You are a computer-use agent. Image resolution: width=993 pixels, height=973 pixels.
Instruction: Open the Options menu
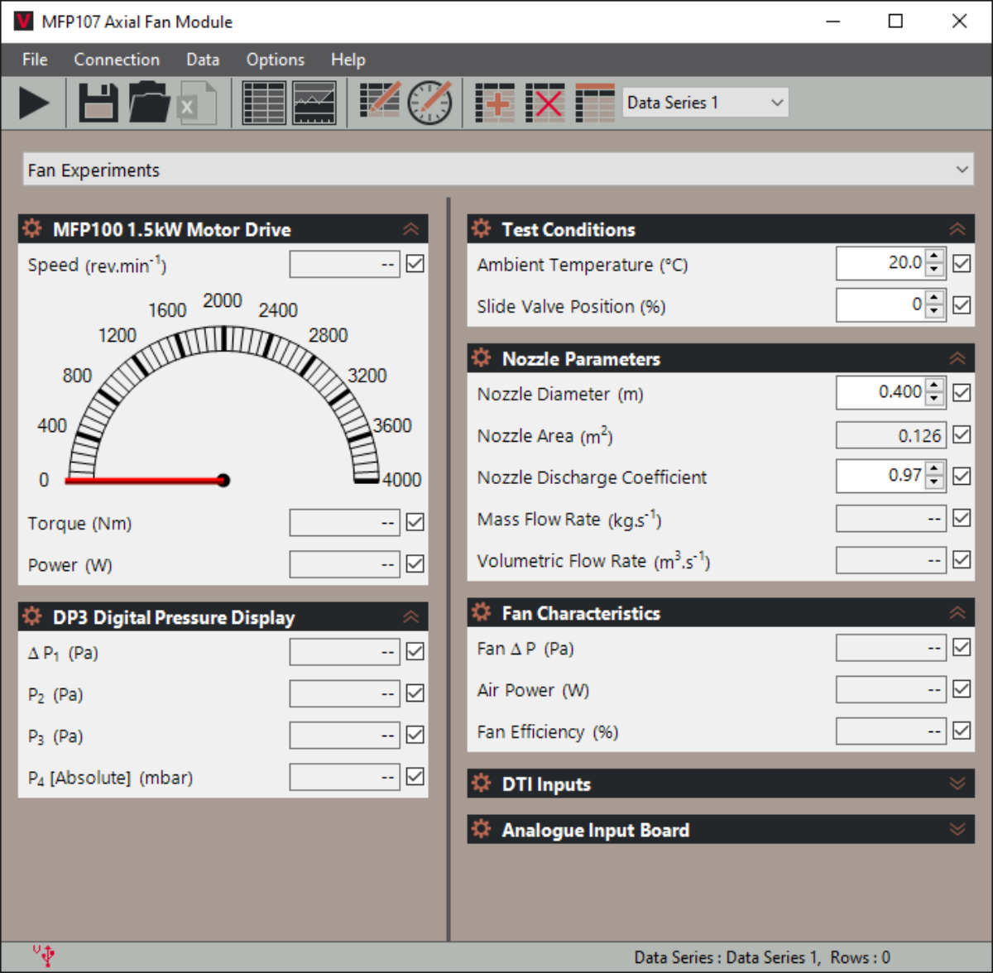(x=275, y=60)
